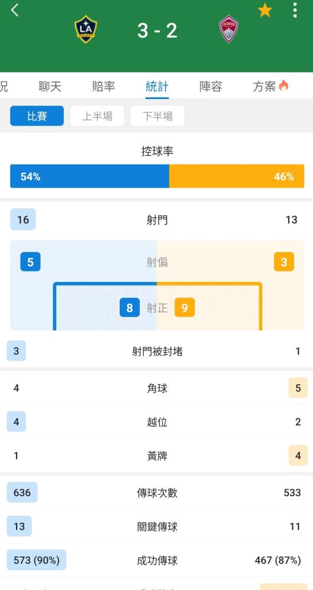313x590 pixels.
Task: Tap the orange 9 shots-on-target badge
Action: [x=184, y=308]
